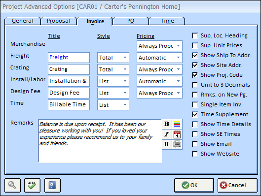
Task: Click the Crating title field
Action: [x=69, y=69]
